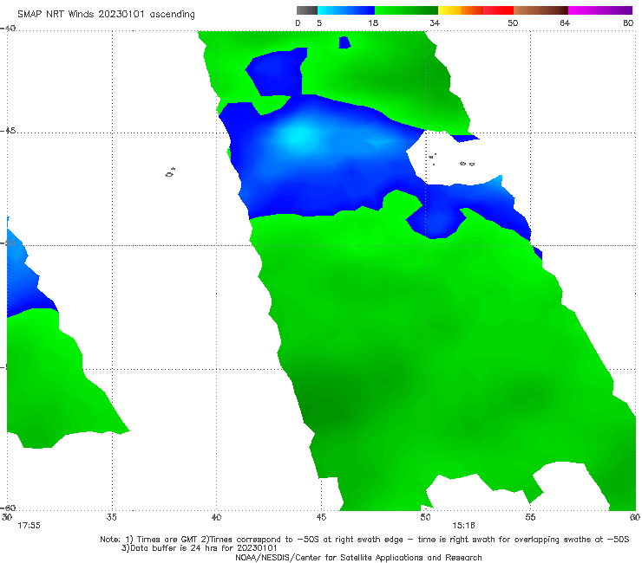Click the map title 'SMAP NRT Winds 20230101 ascending'
642x563 pixels.
point(106,14)
